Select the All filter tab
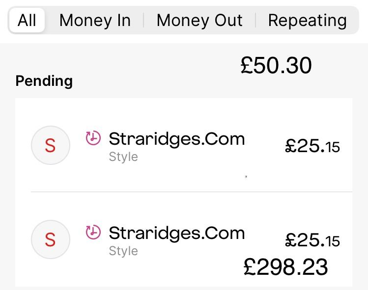The height and width of the screenshot is (290, 368). [27, 21]
